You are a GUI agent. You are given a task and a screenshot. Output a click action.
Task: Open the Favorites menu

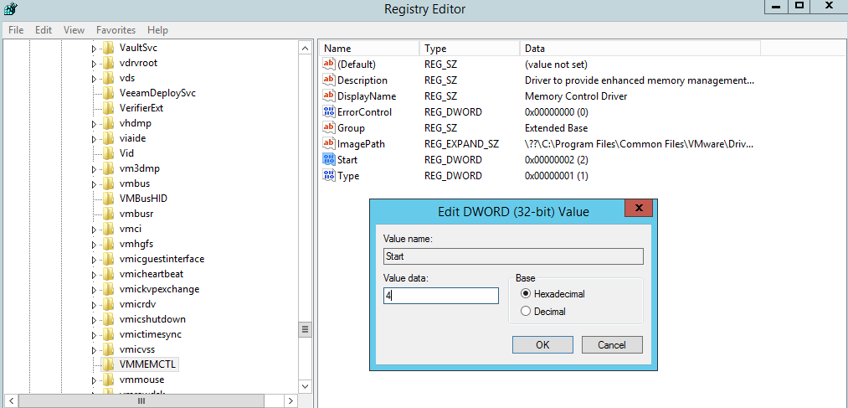coord(116,30)
